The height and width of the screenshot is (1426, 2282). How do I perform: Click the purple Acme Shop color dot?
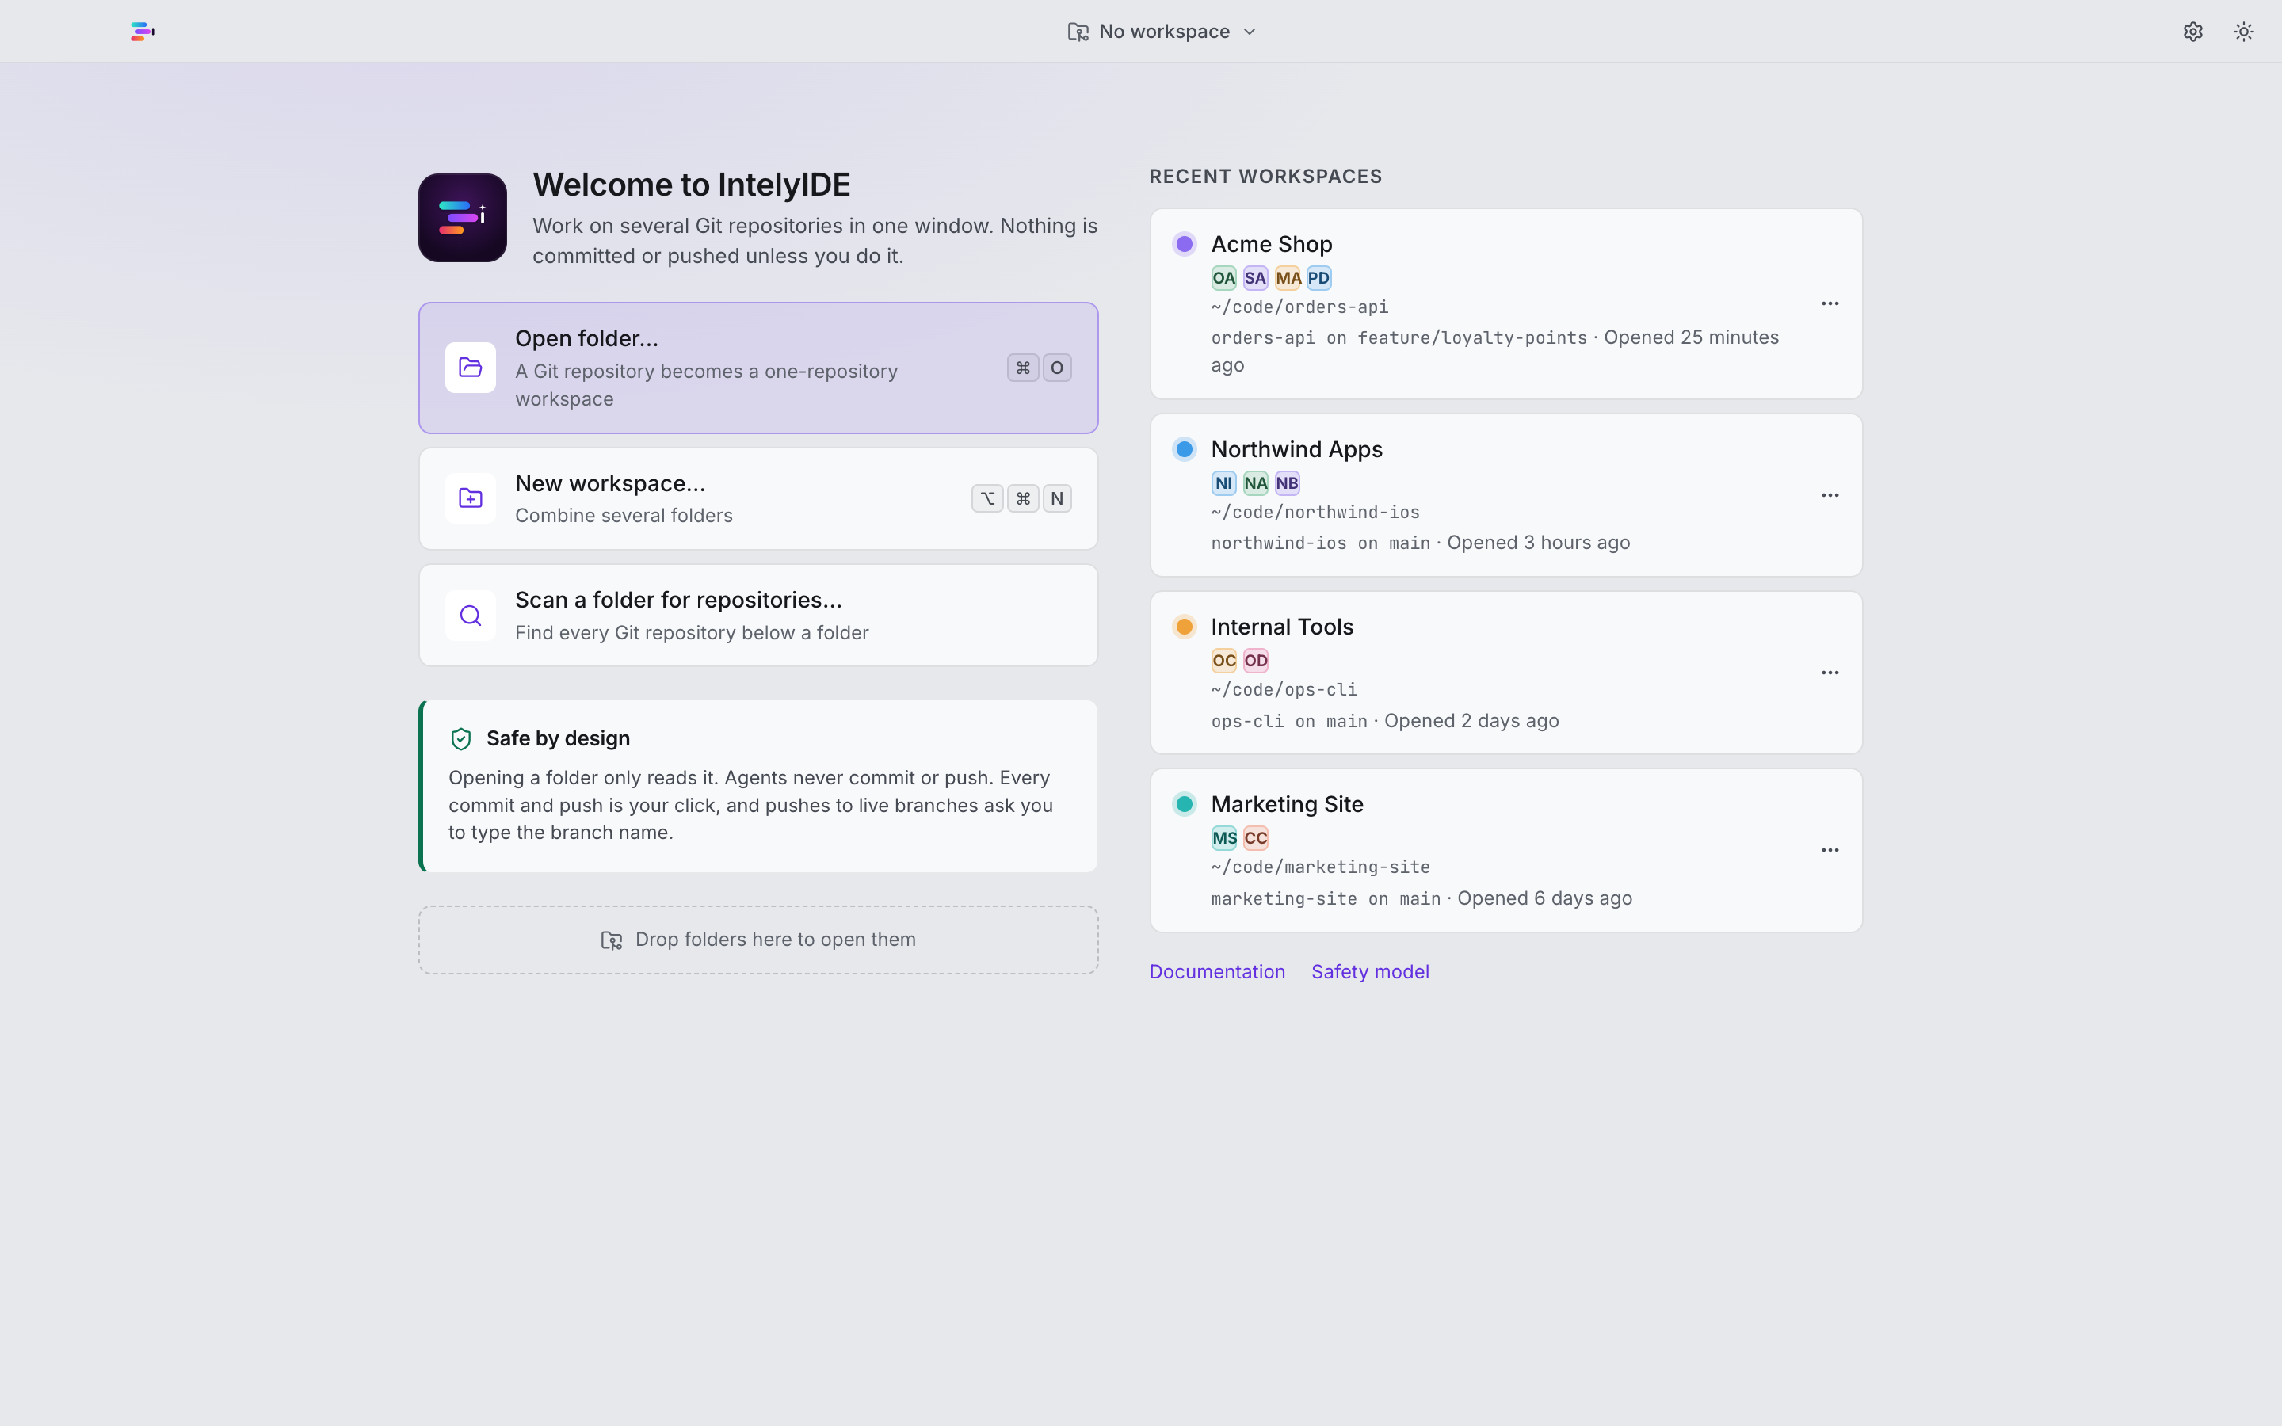1185,244
